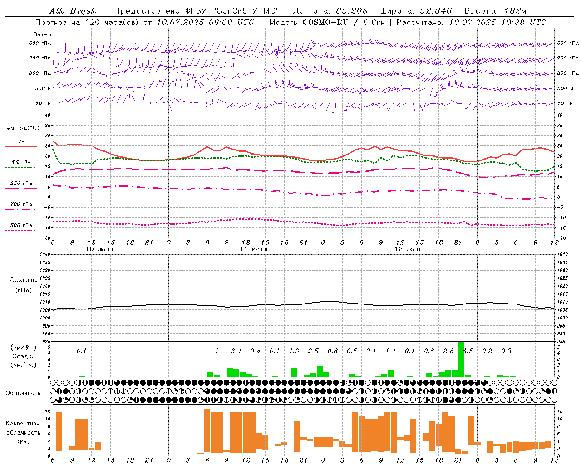Click the 700 гПа temperature legend entry
This screenshot has width=581, height=464.
(21, 204)
